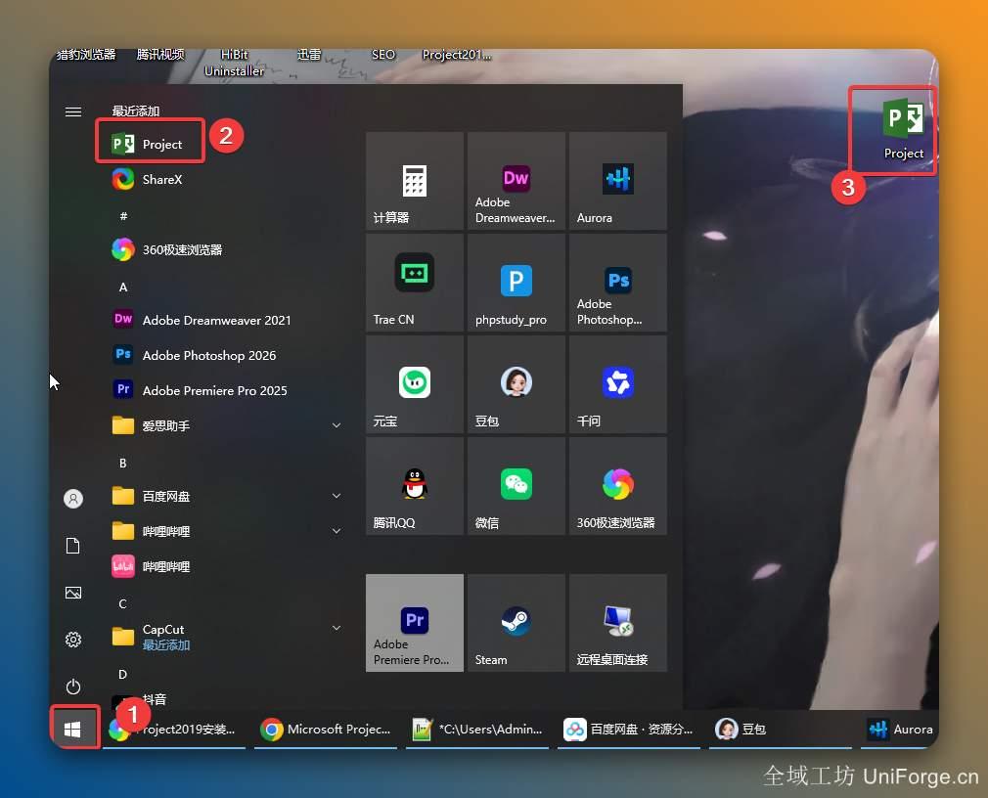Viewport: 988px width, 798px height.
Task: Select the 猎豹浏览器 desktop shortcut
Action: point(86,55)
